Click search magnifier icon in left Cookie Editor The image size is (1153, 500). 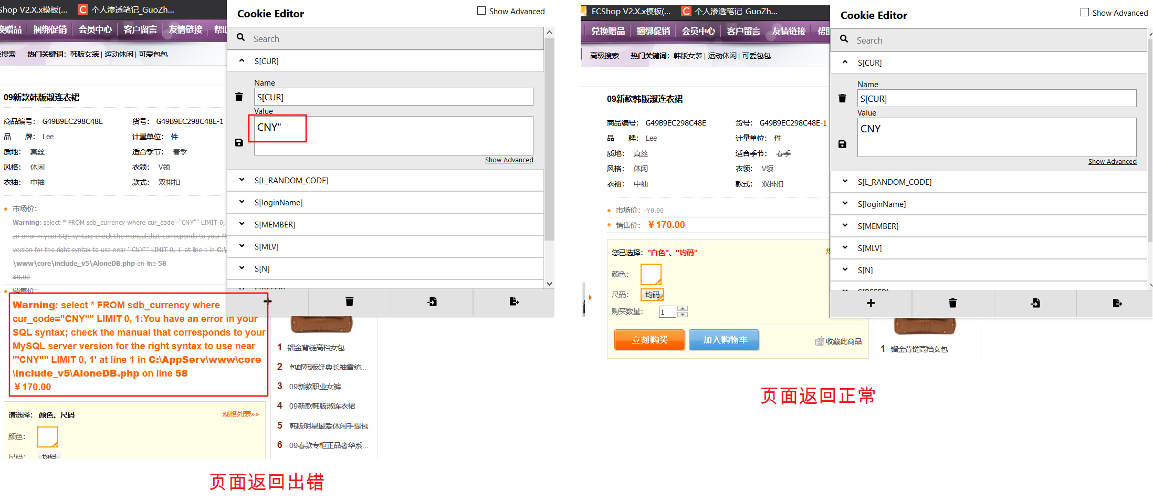point(241,37)
